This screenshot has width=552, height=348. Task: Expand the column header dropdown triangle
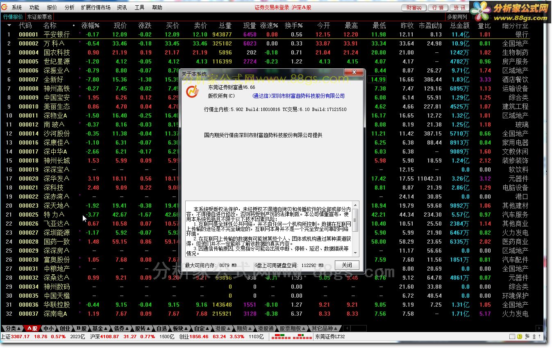click(9, 25)
